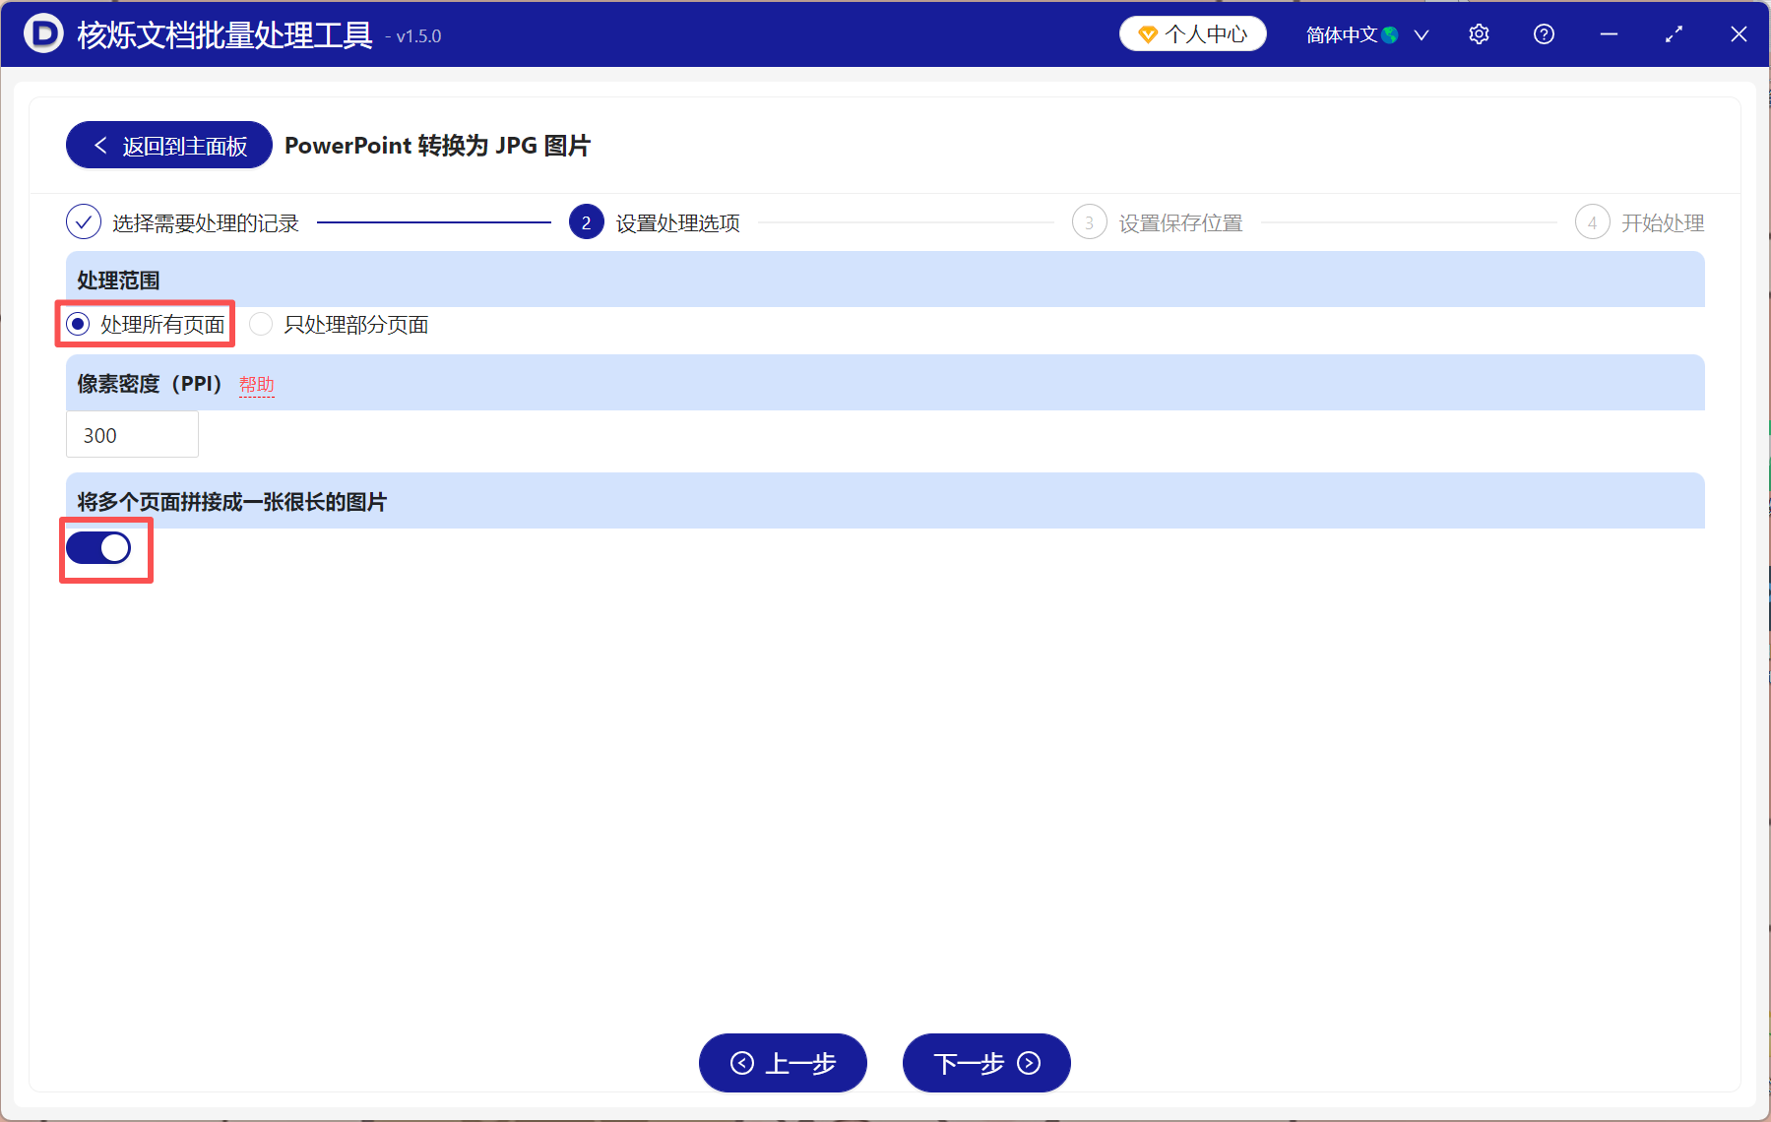The width and height of the screenshot is (1771, 1122).
Task: Open the settings gear icon
Action: click(1479, 33)
